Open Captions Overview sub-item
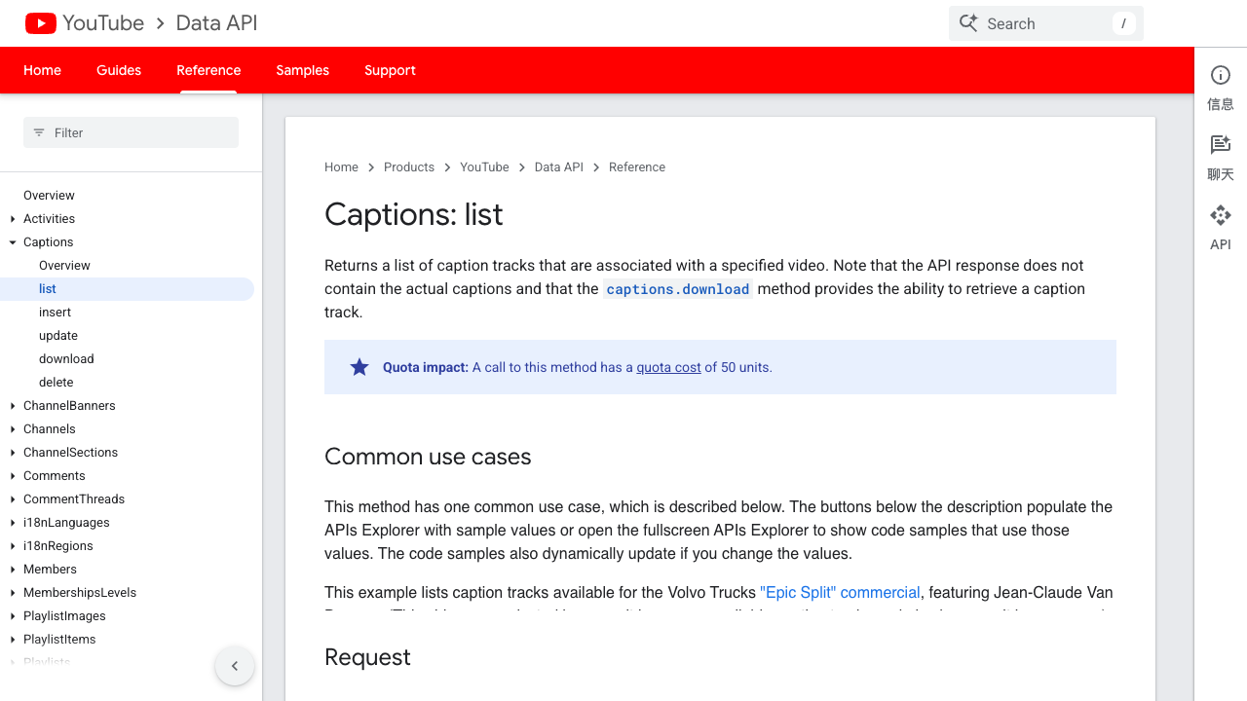This screenshot has width=1247, height=701. (x=64, y=266)
